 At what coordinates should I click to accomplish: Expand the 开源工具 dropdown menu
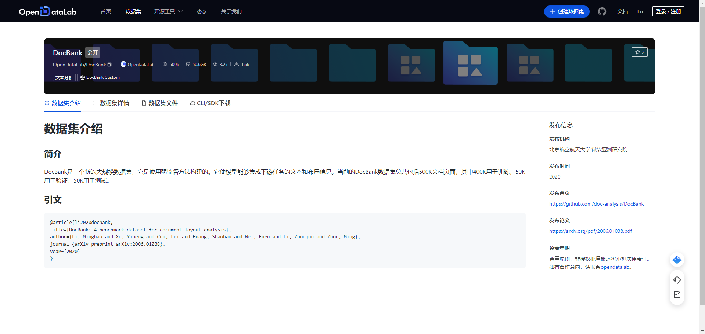point(168,11)
